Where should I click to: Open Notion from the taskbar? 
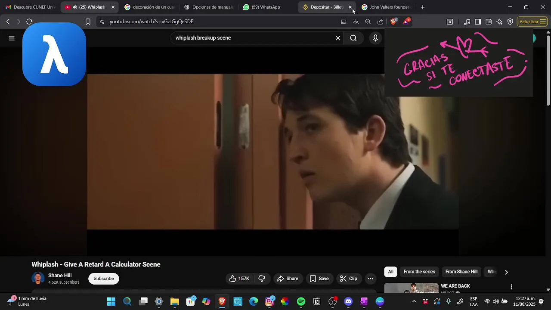[x=317, y=301]
